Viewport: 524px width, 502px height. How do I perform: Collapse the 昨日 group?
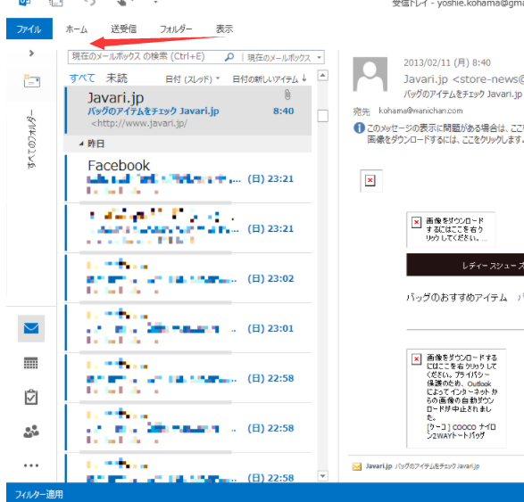tap(81, 144)
